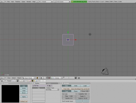Viewport: 136px width, 103px height.
Task: Click the Zoom 0.50 value slider
Action: [x=85, y=91]
